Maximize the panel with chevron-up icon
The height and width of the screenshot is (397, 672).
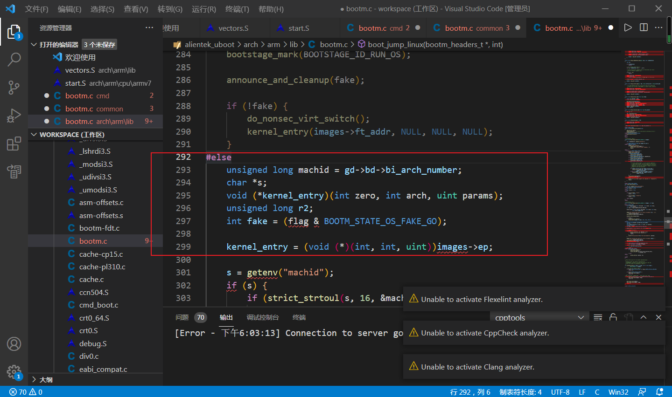pos(644,317)
